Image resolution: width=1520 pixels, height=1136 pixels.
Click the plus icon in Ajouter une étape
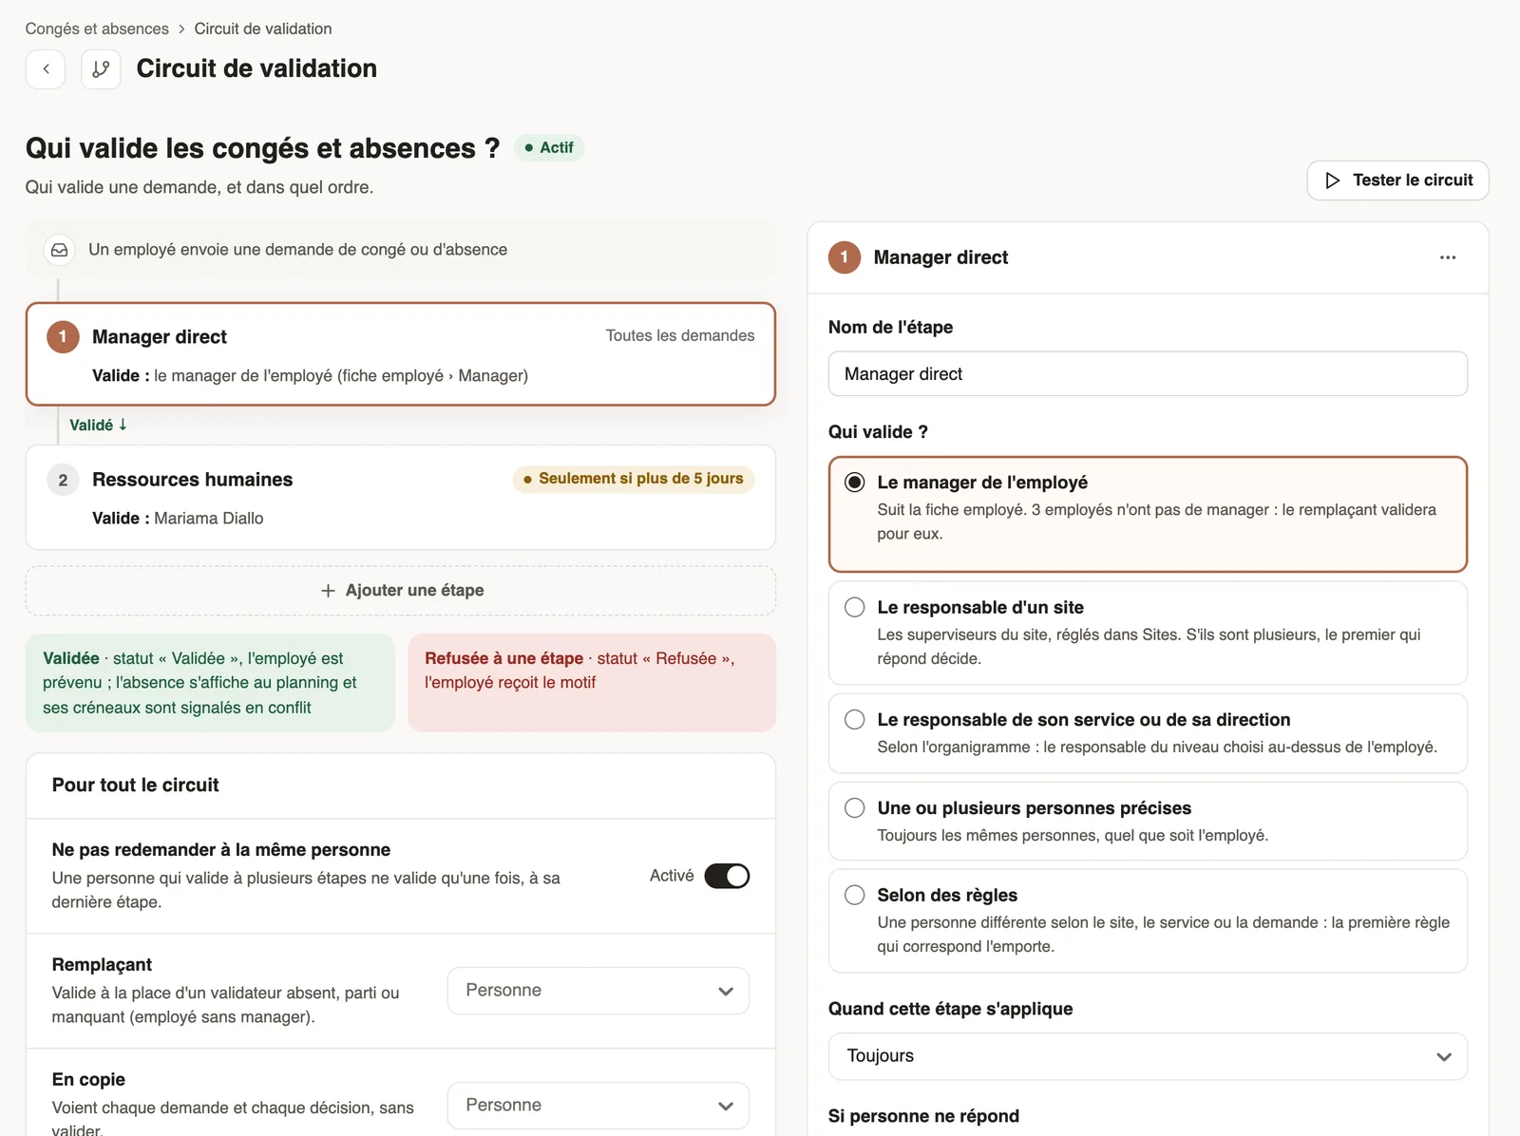[x=328, y=591]
